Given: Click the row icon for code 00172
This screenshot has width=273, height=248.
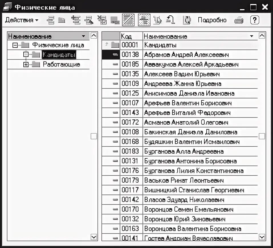Looking at the screenshot, I should pos(115,122).
